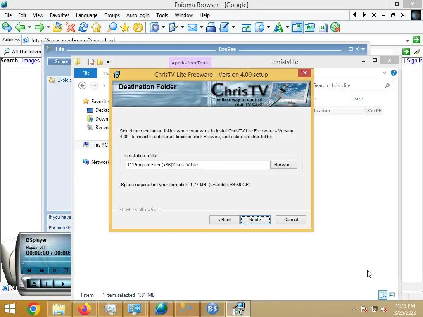Go to home page via house icon

click(96, 27)
